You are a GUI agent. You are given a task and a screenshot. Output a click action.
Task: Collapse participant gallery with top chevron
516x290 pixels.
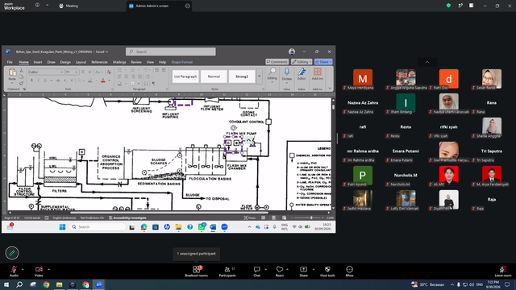click(x=427, y=62)
